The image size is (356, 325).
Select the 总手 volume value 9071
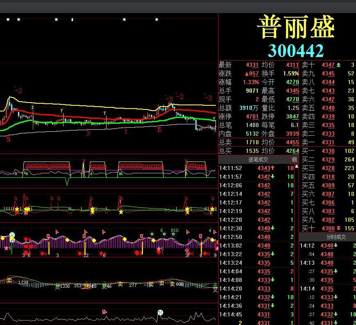point(252,91)
